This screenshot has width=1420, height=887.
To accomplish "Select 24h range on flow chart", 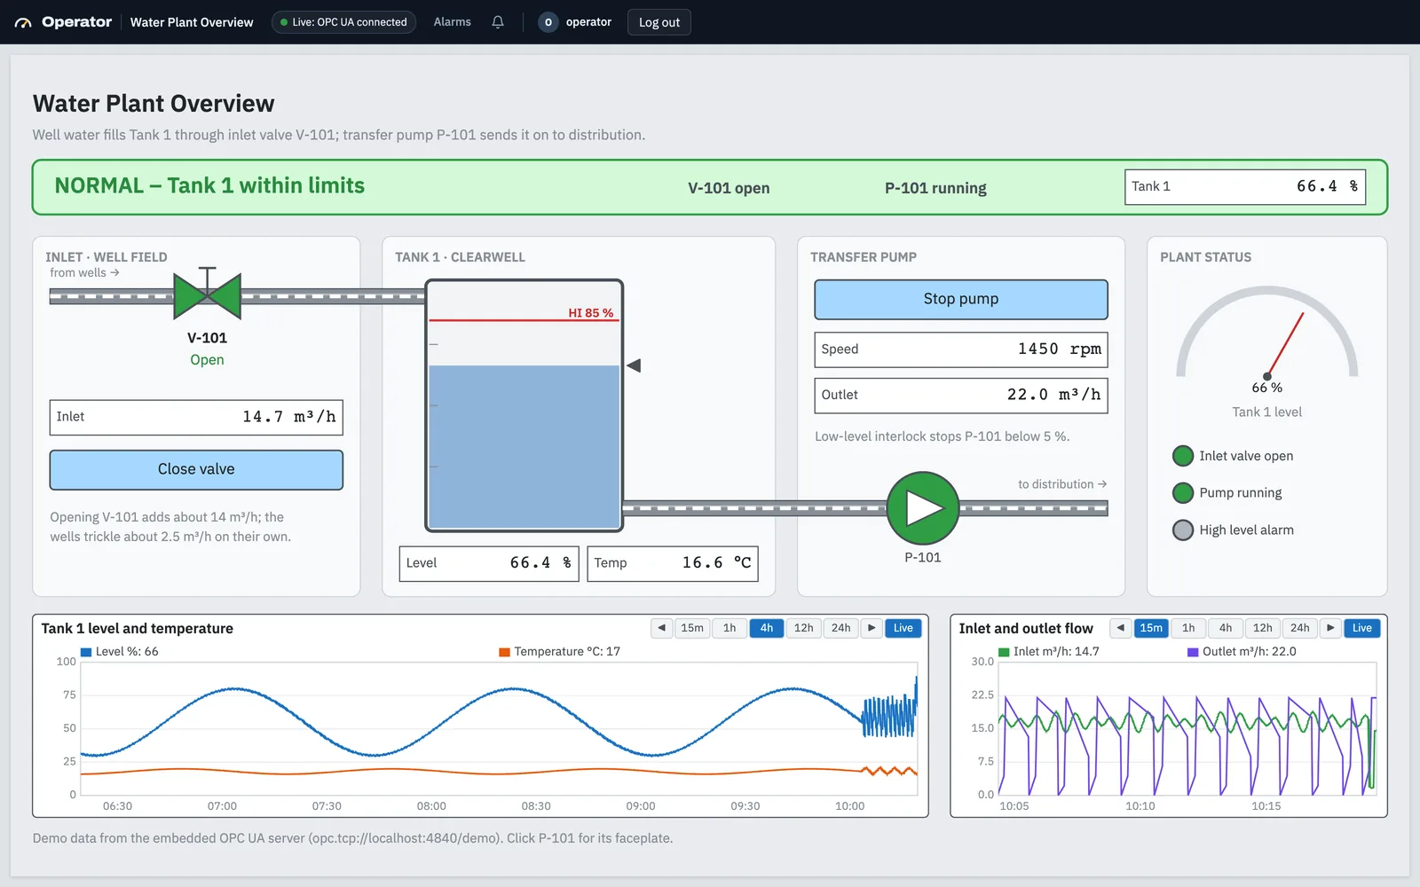I will point(1300,628).
